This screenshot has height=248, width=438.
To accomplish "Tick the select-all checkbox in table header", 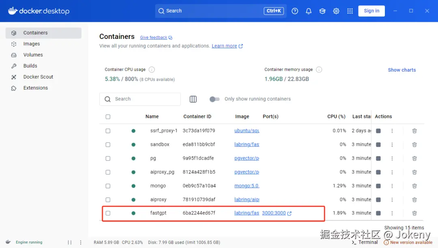I will coord(108,117).
